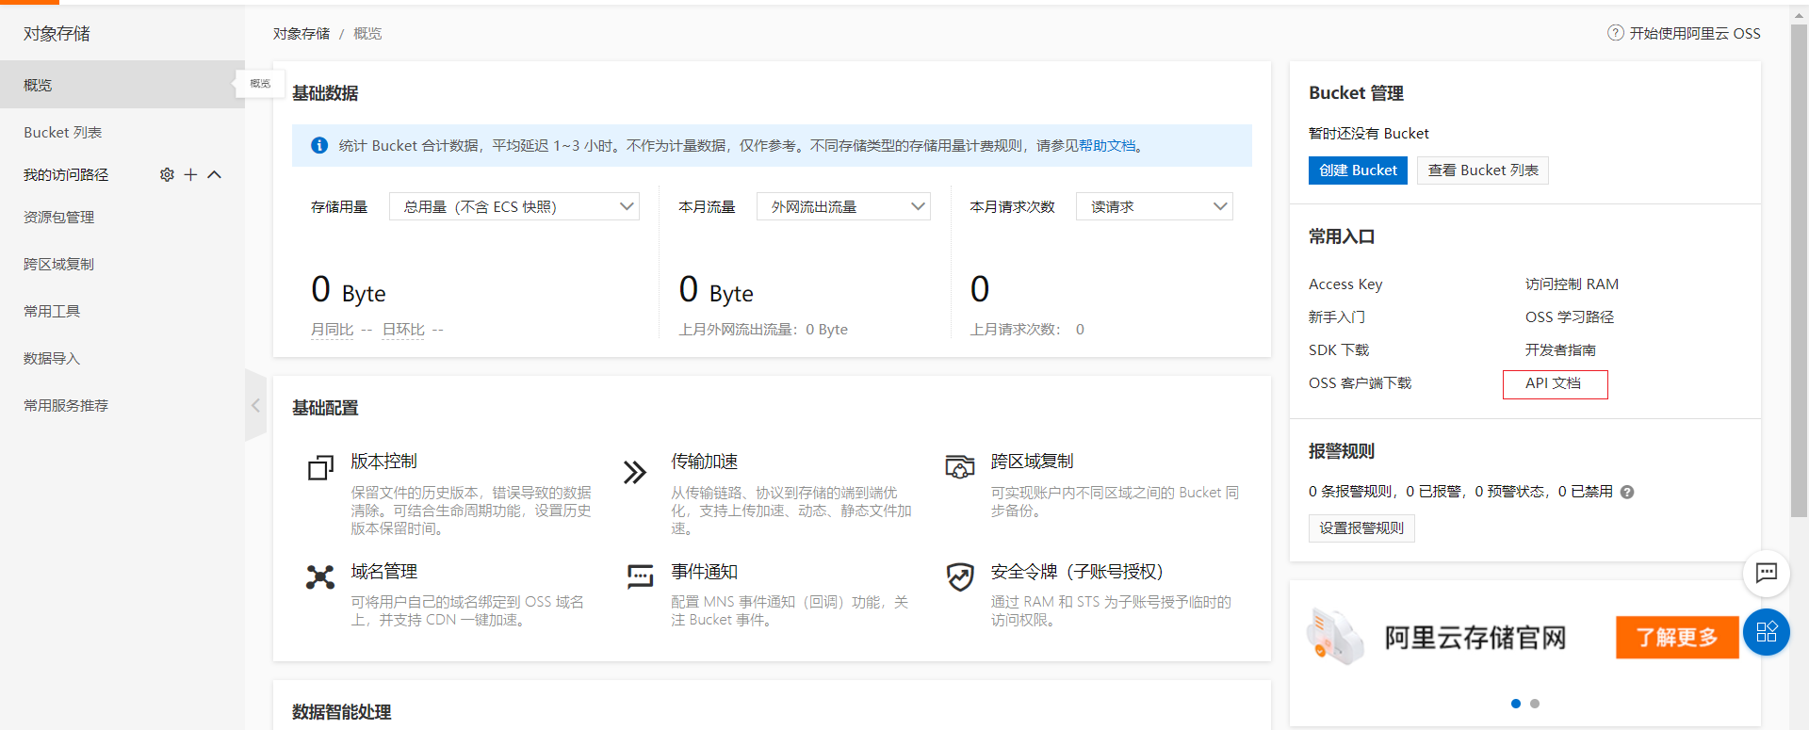The image size is (1809, 730).
Task: Click 月同比 label
Action: pyautogui.click(x=332, y=330)
